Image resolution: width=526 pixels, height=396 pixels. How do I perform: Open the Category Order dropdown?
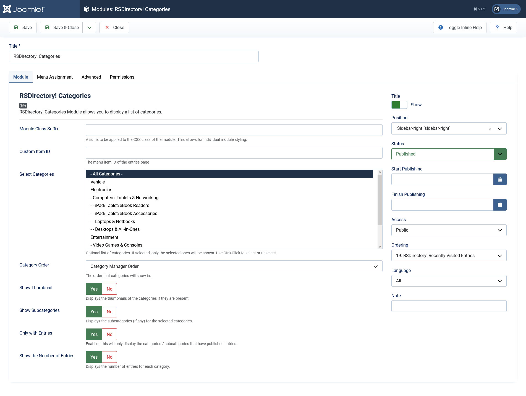click(x=234, y=266)
